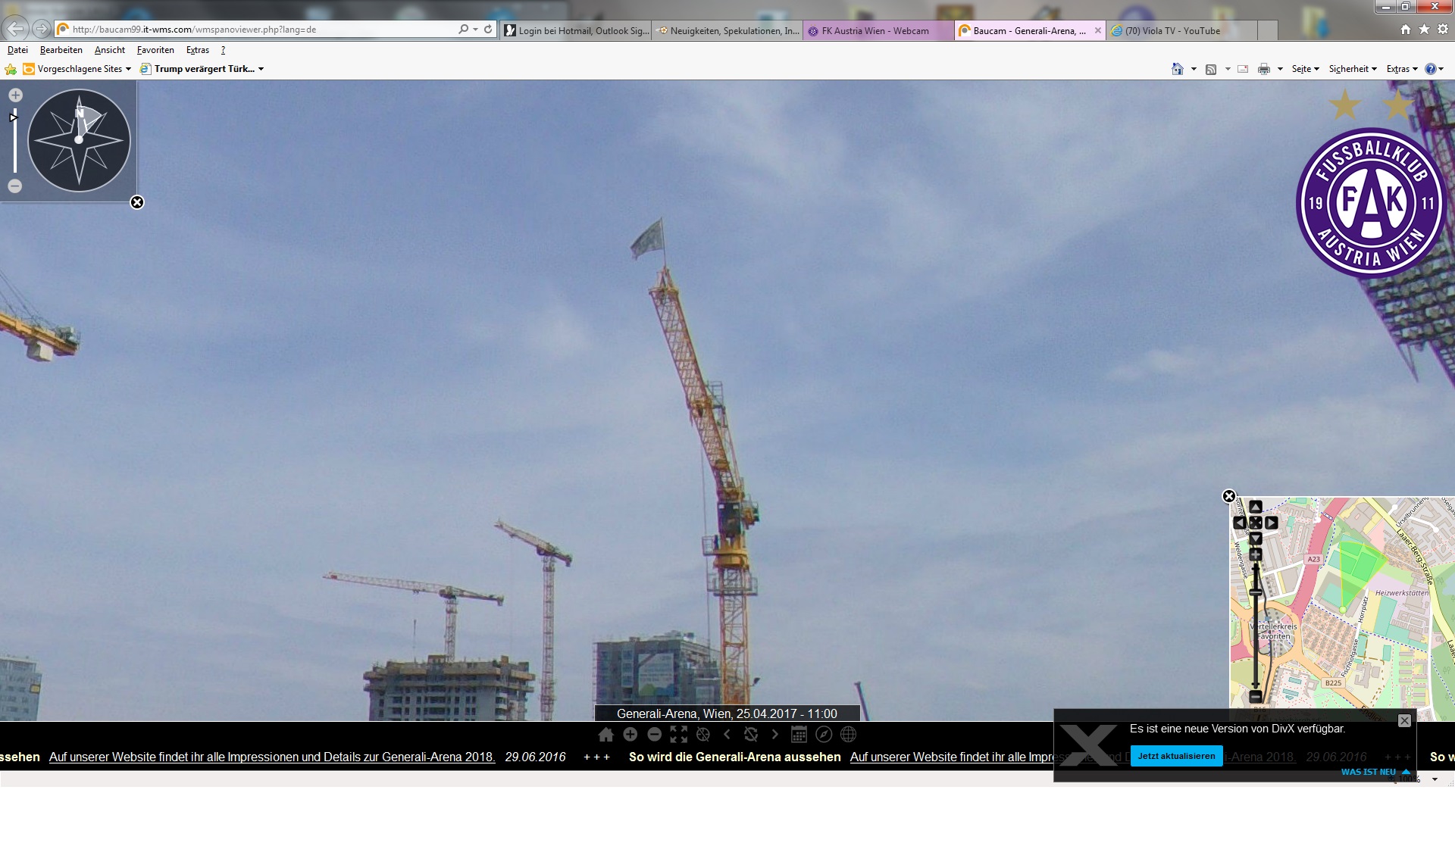Click the print icon
Image resolution: width=1455 pixels, height=868 pixels.
1264,69
